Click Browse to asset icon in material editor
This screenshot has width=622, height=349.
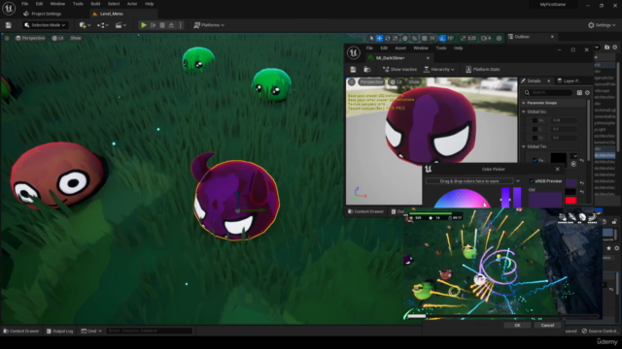(367, 69)
